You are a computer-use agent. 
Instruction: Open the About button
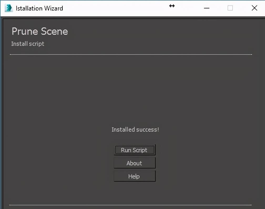(x=135, y=163)
